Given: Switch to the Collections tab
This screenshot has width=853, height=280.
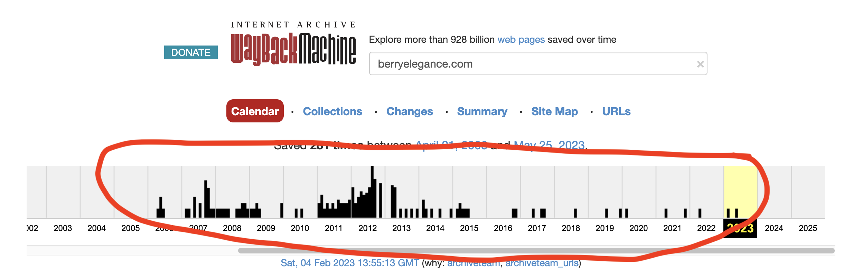Looking at the screenshot, I should tap(332, 111).
